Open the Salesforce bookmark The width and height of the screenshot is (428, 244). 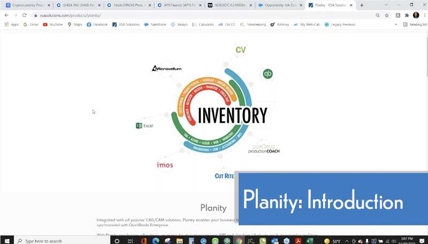pyautogui.click(x=155, y=25)
